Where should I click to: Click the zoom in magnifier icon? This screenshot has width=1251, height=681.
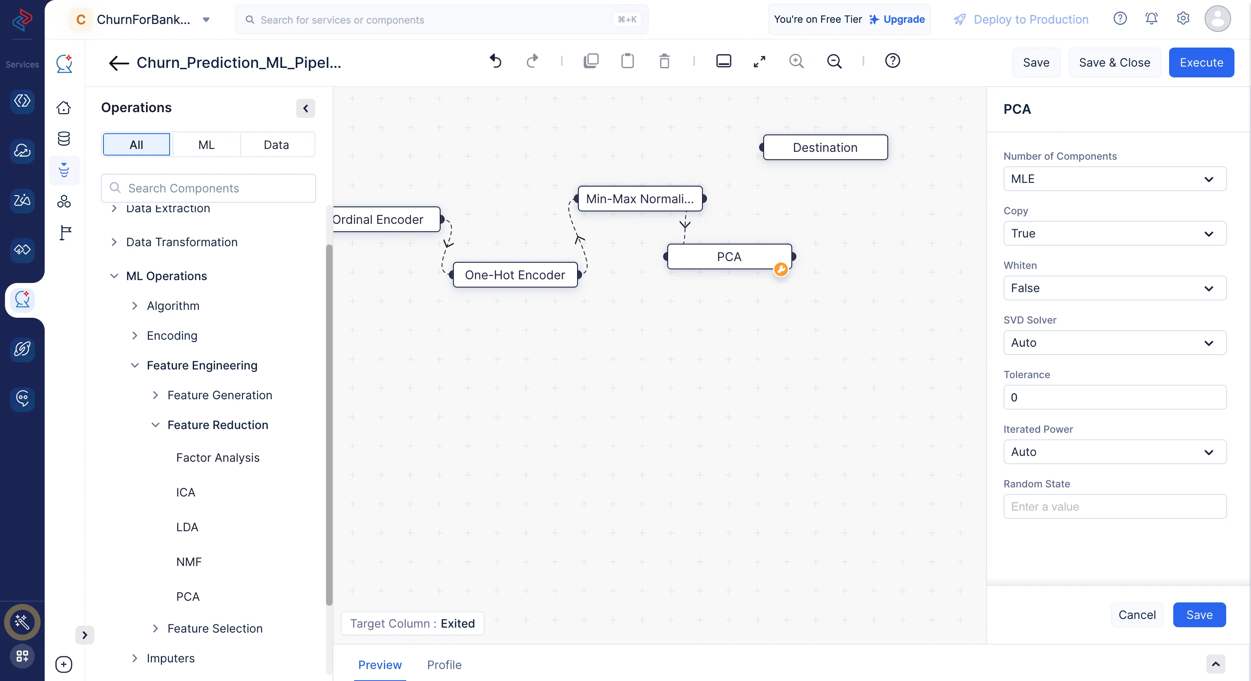pyautogui.click(x=796, y=61)
